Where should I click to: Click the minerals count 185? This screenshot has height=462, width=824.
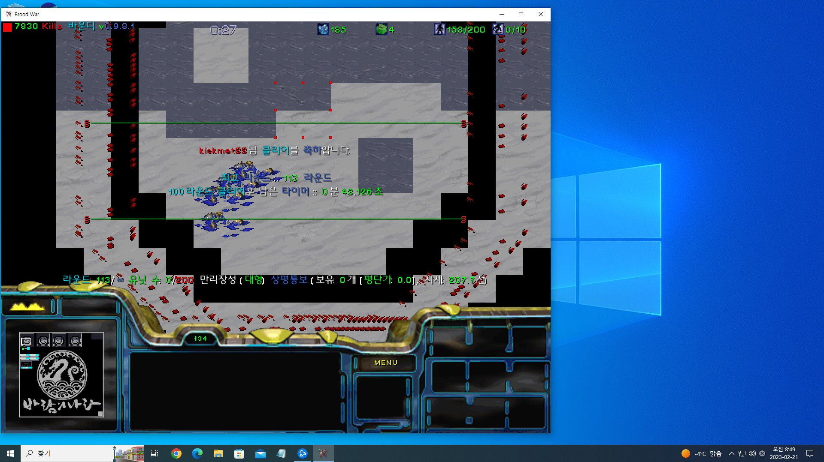click(338, 30)
